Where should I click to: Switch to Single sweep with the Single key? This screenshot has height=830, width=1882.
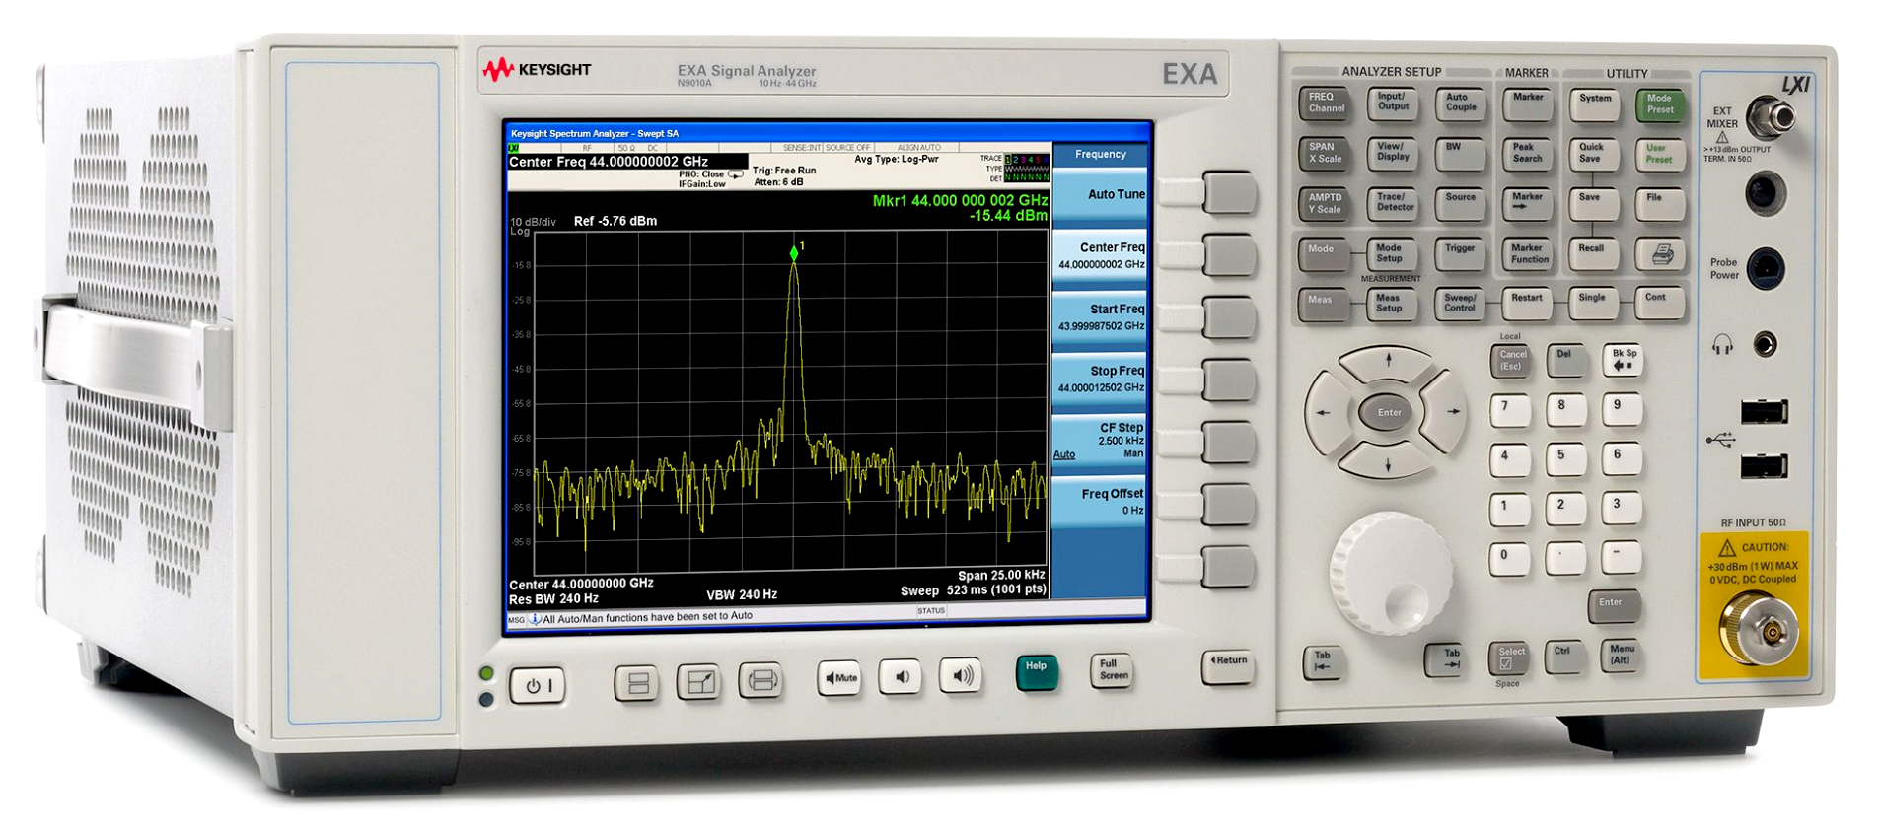pos(1594,302)
